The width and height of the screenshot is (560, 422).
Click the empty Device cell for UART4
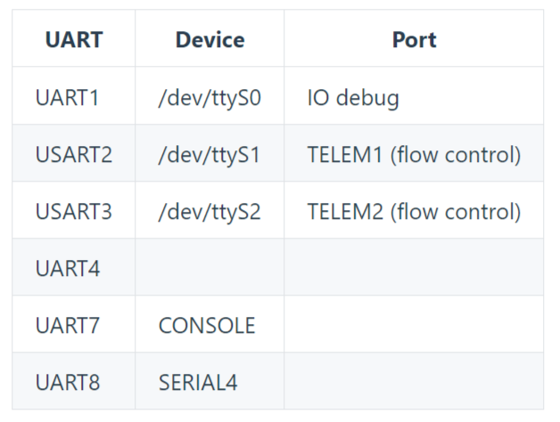[x=210, y=268]
